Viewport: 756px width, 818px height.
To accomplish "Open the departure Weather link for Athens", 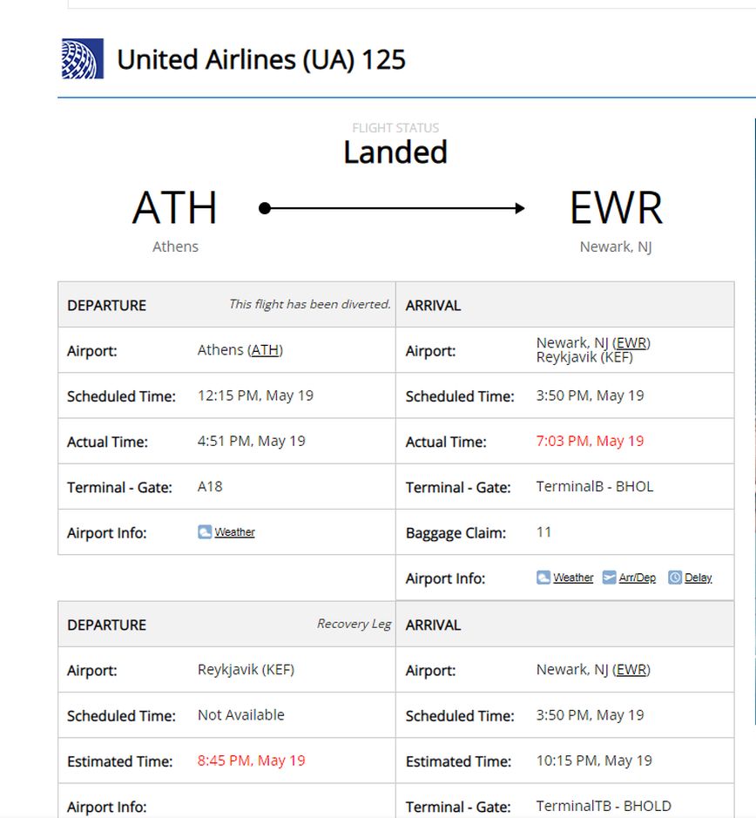I will (x=235, y=532).
